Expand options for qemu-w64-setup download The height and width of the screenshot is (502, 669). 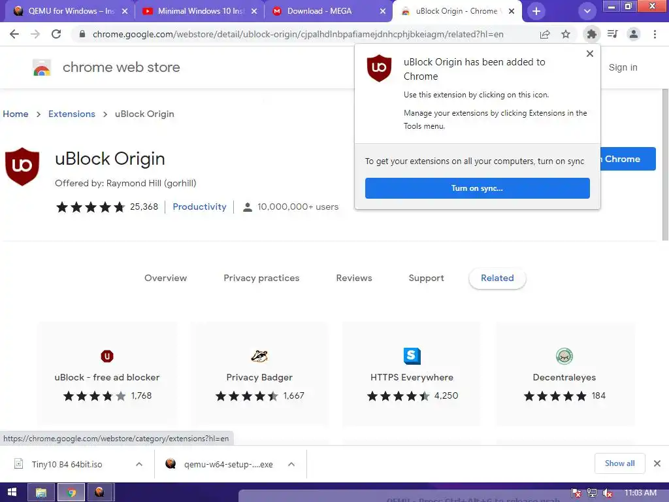click(x=291, y=464)
